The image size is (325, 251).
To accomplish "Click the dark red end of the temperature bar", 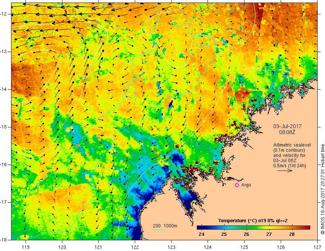I will 308,228.
